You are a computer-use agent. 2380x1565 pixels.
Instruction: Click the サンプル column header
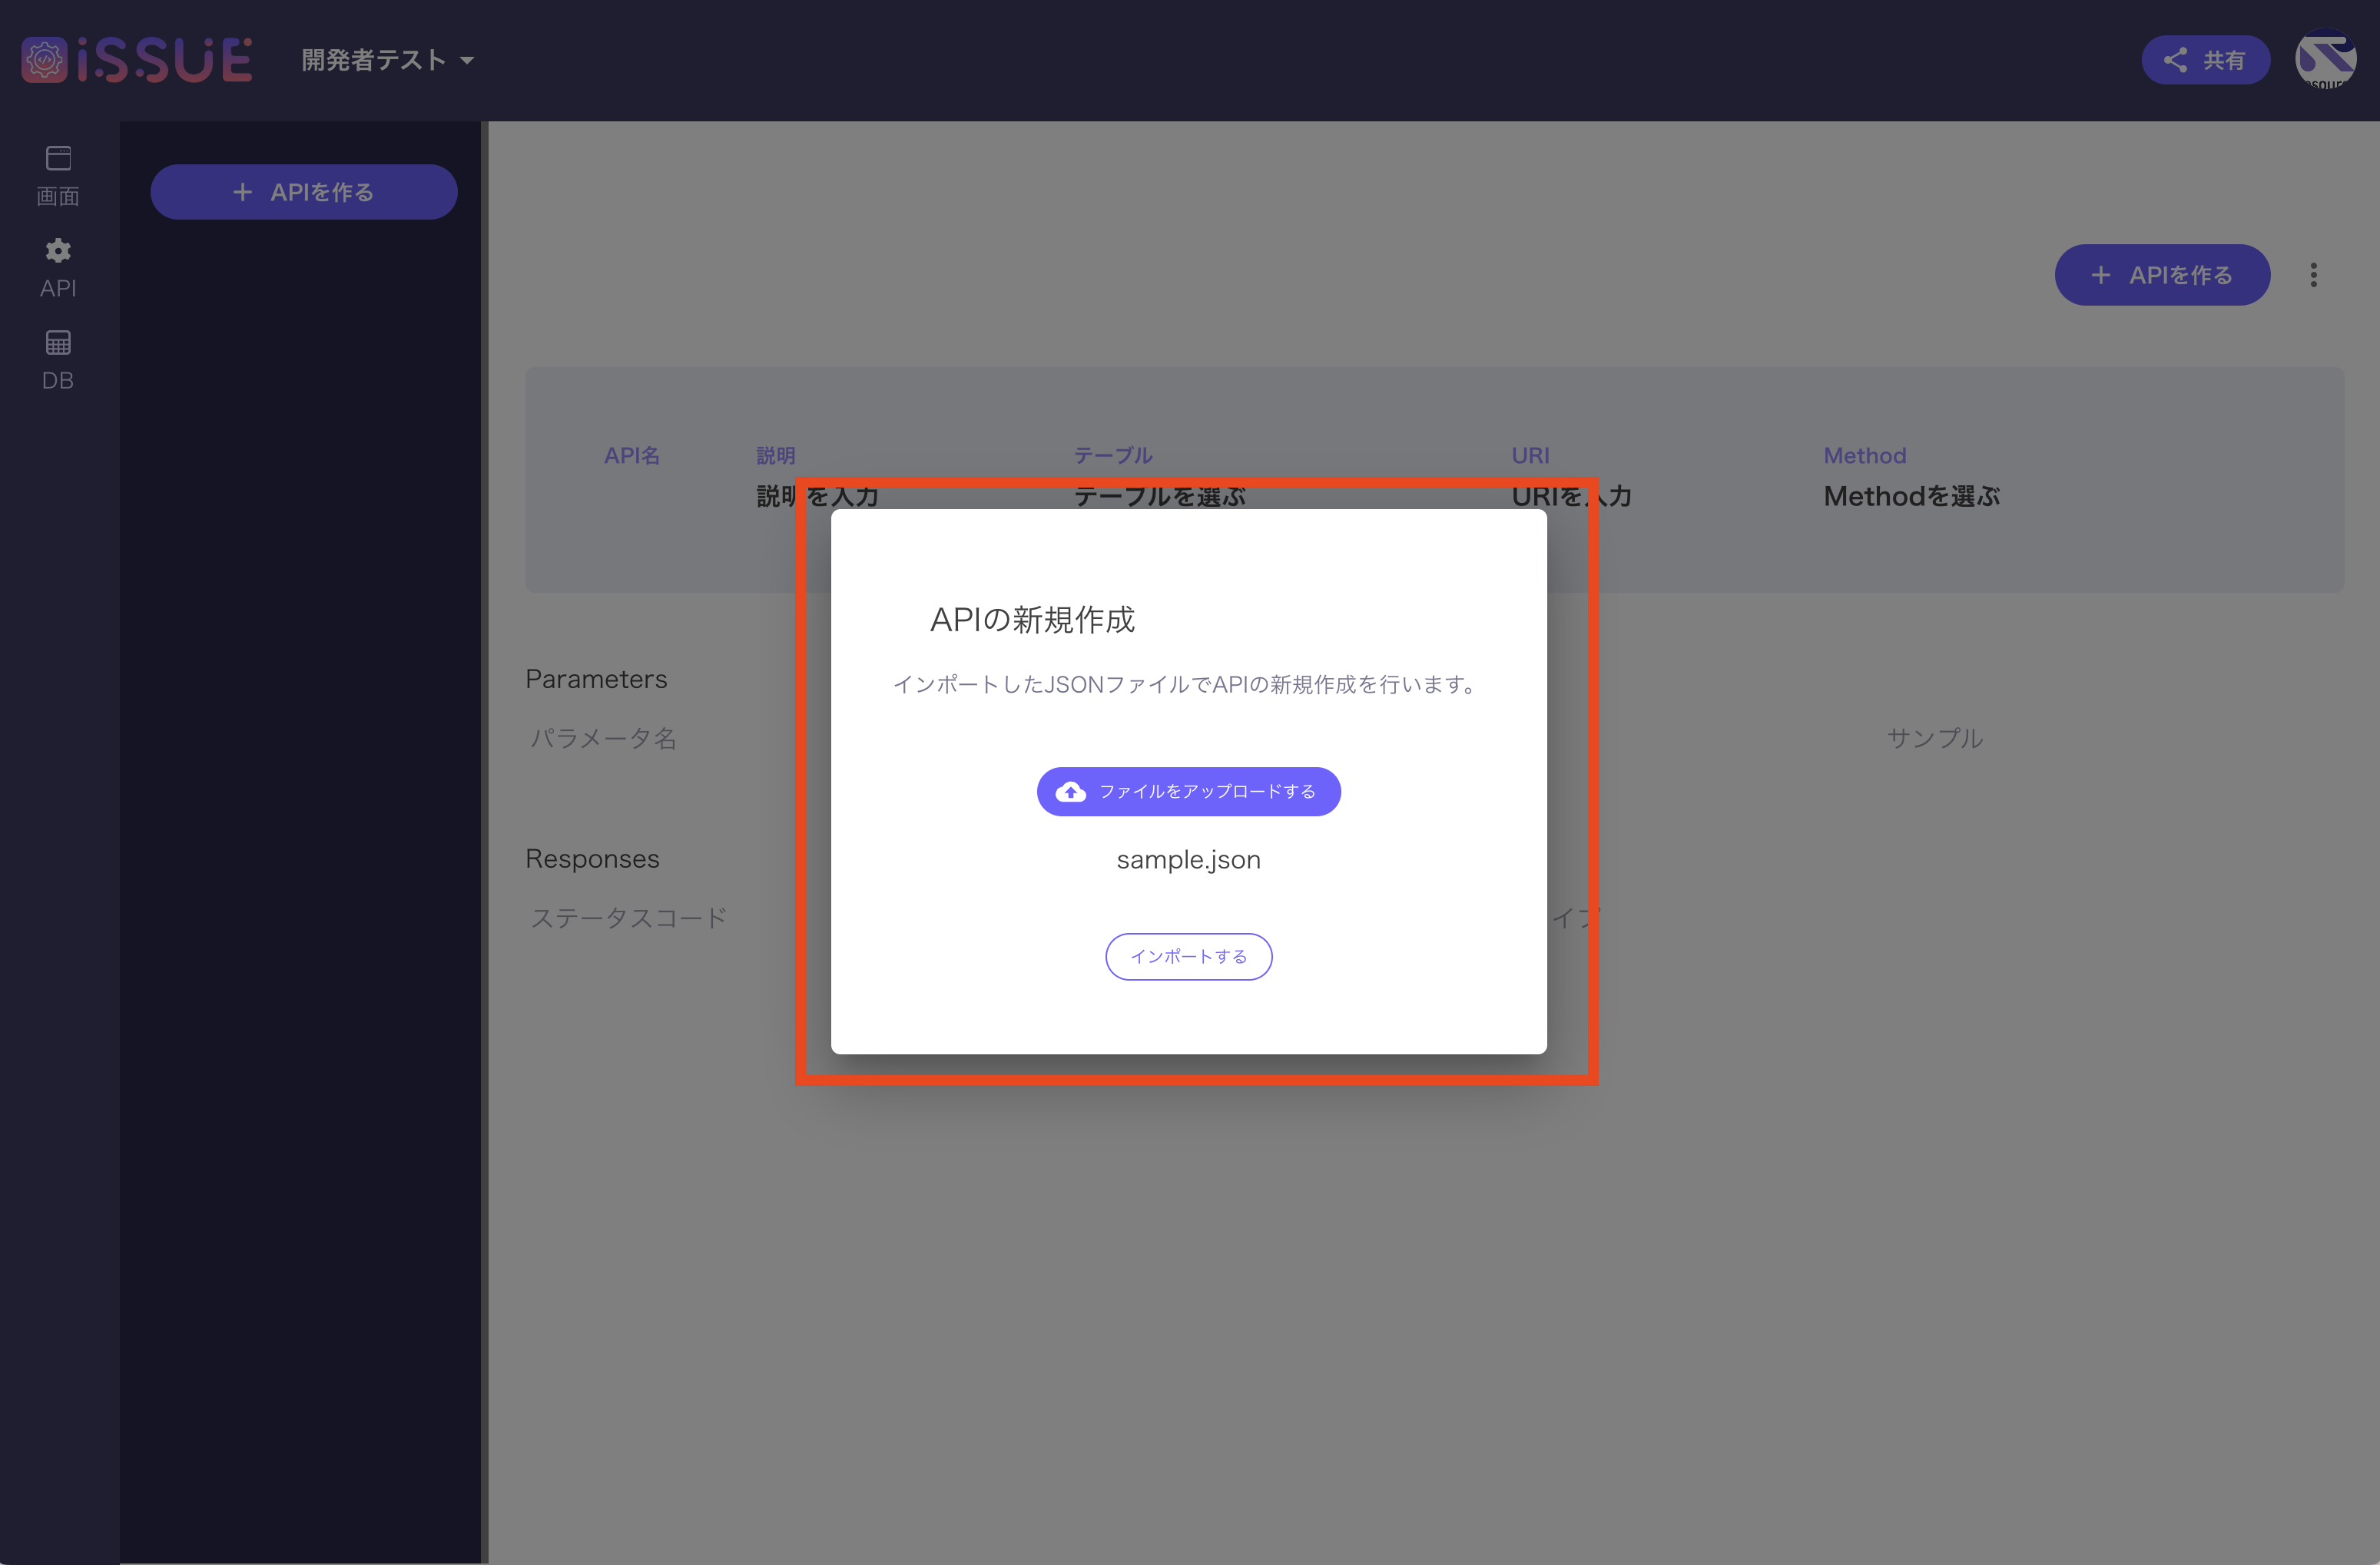(1934, 739)
